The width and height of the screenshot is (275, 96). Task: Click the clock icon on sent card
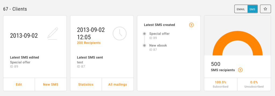pos(120,33)
